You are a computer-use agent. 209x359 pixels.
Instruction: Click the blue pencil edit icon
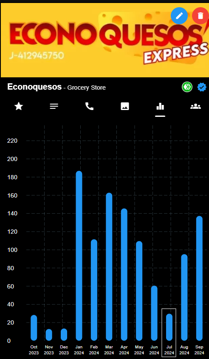179,16
